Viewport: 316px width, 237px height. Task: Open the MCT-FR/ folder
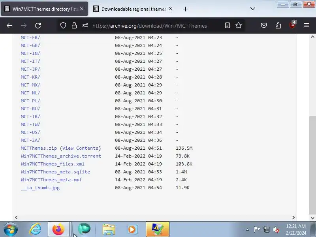[30, 38]
